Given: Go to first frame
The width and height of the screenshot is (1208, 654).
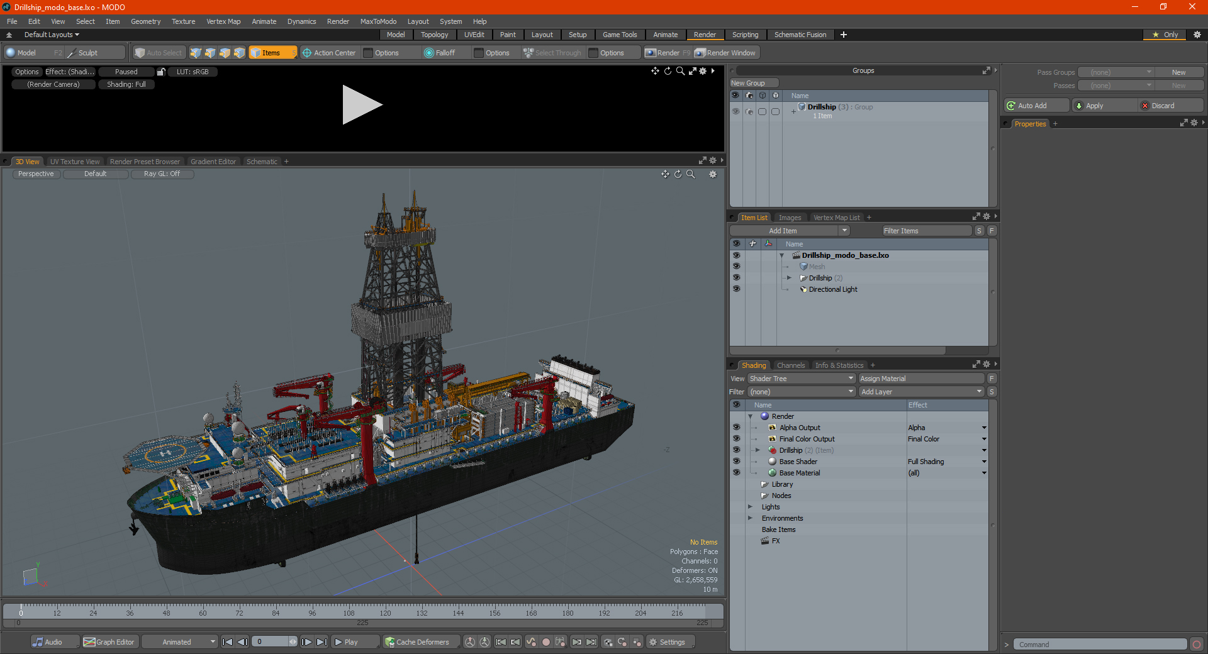Looking at the screenshot, I should coord(228,642).
